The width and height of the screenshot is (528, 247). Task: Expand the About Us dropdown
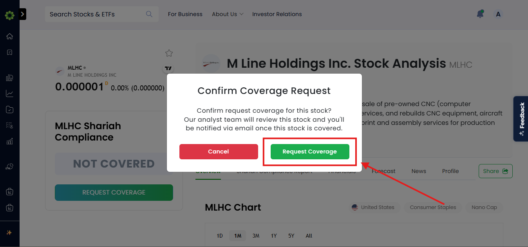pyautogui.click(x=228, y=14)
